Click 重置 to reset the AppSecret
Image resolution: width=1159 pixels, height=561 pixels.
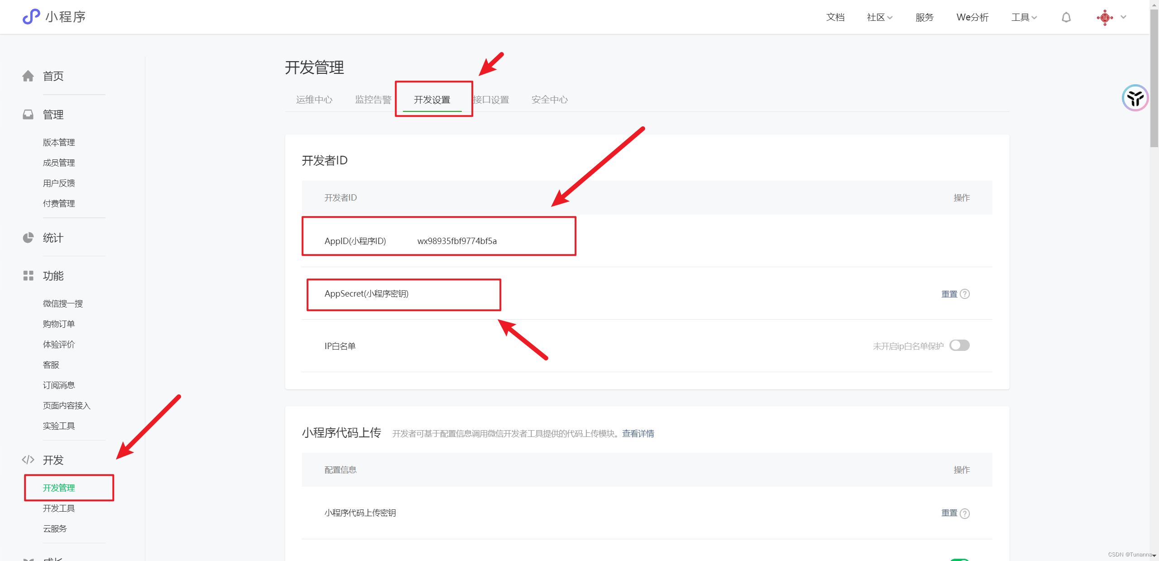948,294
